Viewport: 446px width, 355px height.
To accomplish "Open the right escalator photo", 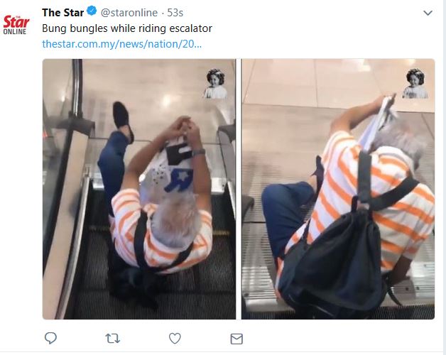I will [x=338, y=213].
